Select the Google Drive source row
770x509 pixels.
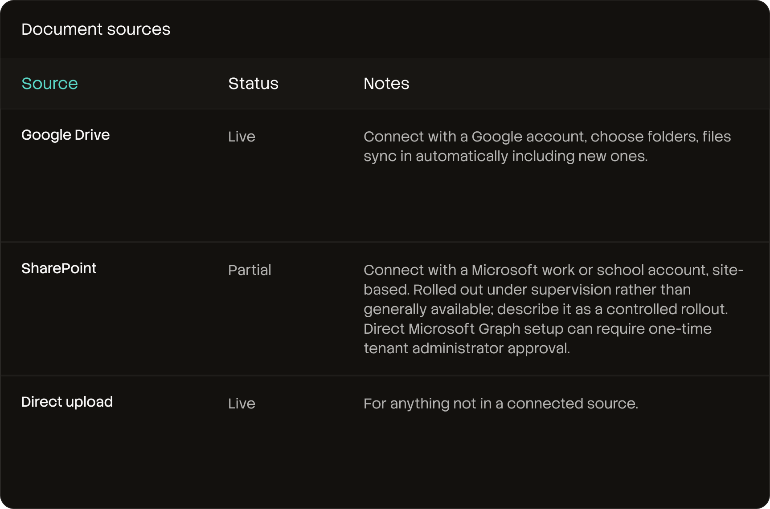click(385, 175)
